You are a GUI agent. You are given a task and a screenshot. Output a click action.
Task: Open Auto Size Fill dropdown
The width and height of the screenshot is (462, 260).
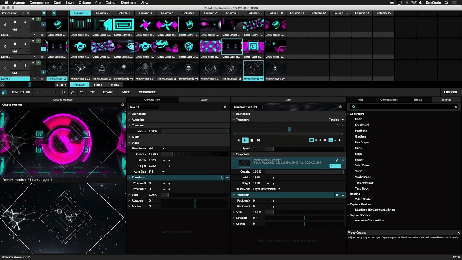coord(157,172)
